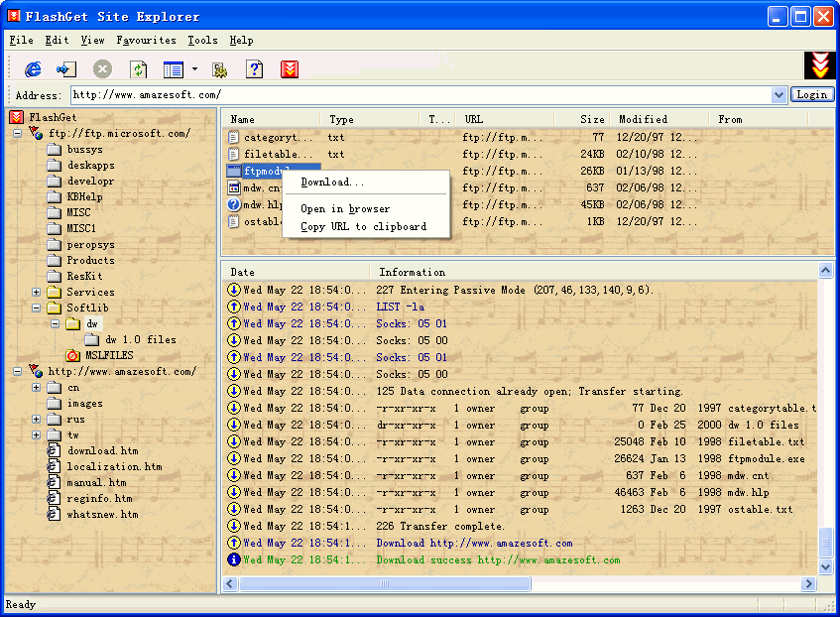
Task: Open the FlashGet download jobs icon
Action: tap(291, 68)
